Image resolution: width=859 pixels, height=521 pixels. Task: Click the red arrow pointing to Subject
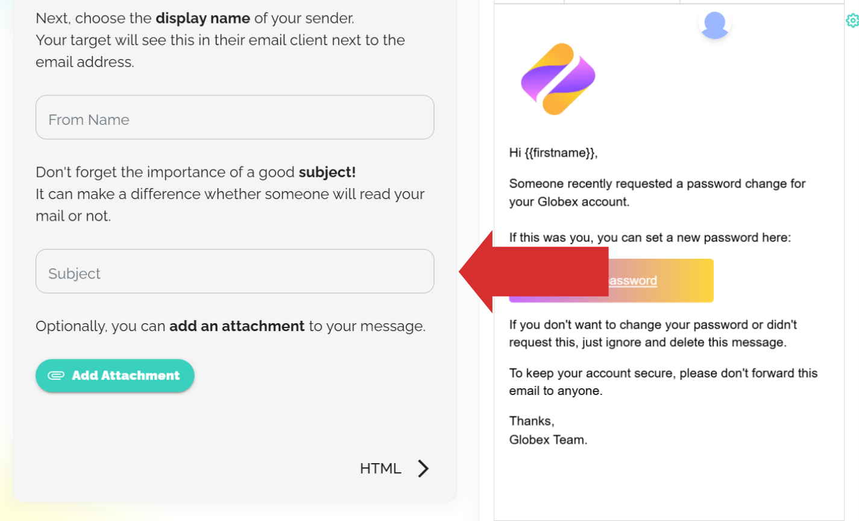click(x=533, y=271)
